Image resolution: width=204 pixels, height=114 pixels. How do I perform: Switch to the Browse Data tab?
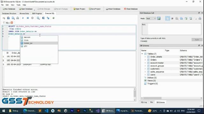(x=24, y=13)
